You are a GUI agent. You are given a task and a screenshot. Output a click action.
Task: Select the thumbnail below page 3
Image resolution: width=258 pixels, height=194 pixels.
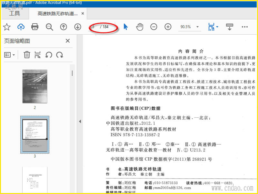[35, 180]
